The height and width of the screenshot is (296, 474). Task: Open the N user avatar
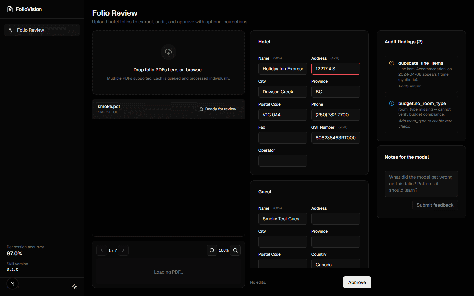(13, 284)
